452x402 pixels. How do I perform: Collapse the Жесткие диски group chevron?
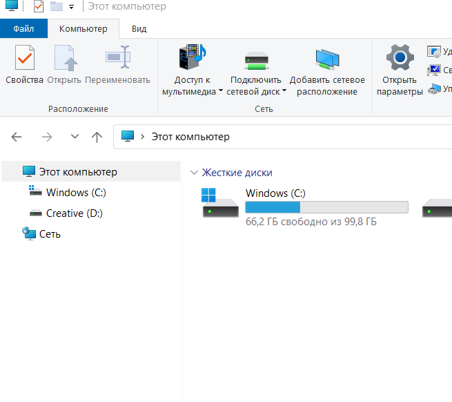195,173
